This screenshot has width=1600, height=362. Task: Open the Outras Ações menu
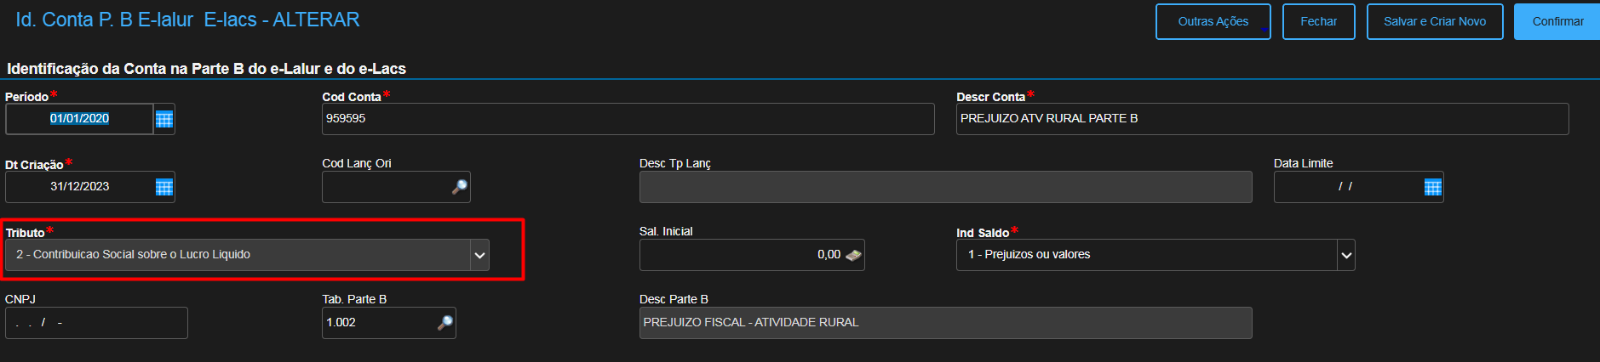[1213, 22]
